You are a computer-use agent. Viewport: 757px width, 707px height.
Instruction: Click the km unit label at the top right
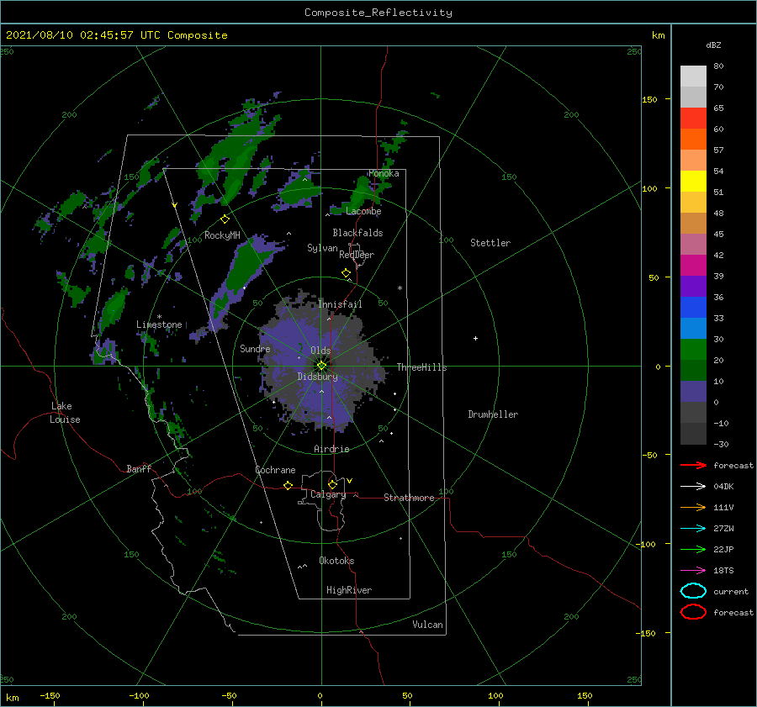(658, 35)
